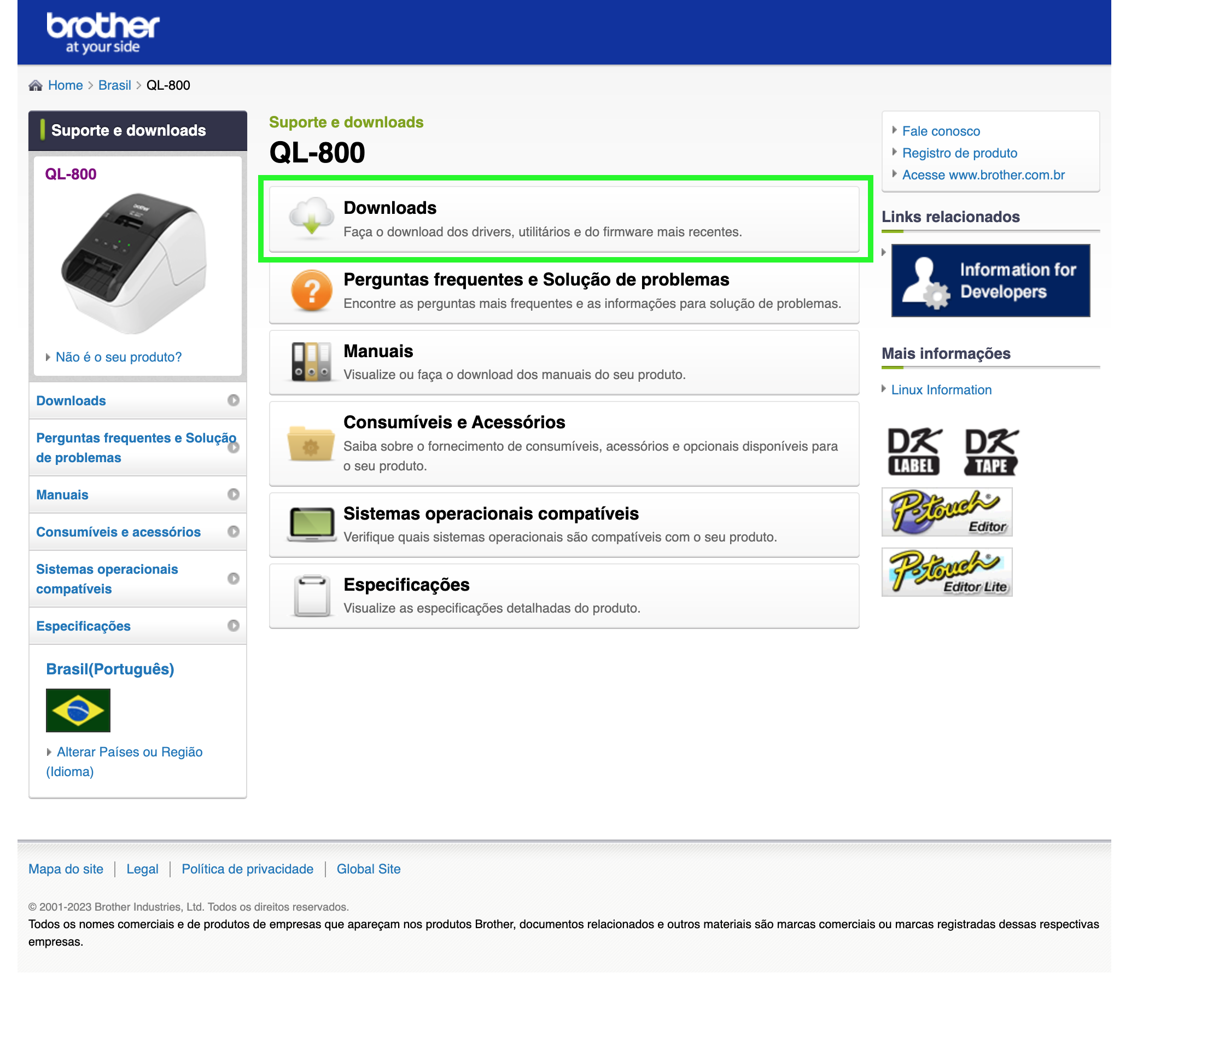Click the orange question mark icon

click(x=311, y=290)
